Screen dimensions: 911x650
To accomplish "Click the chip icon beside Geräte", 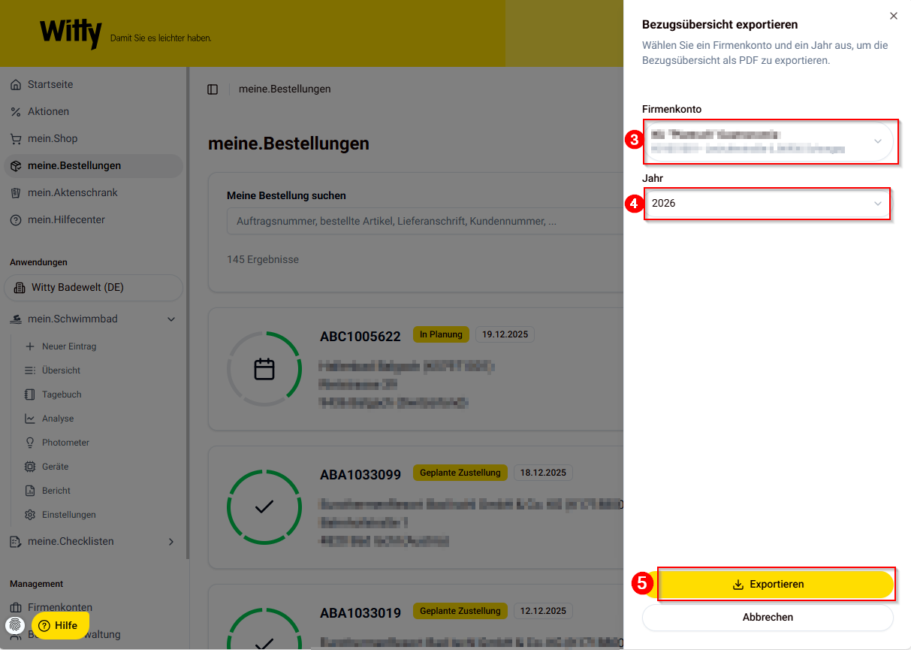I will (x=30, y=467).
